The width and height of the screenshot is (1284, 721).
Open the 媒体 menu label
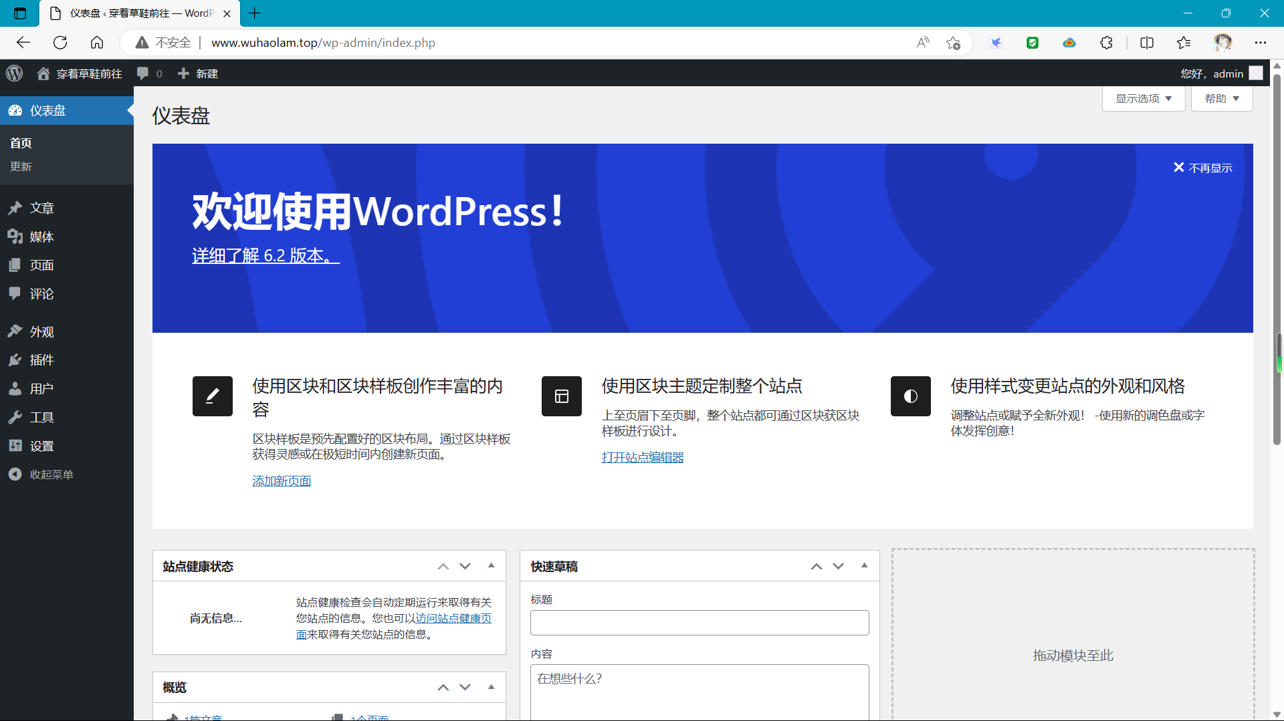[41, 237]
